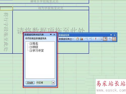Click the 将行字段拖至此处 row drop area
Viewport: 126px width, 94px height.
pos(6,32)
